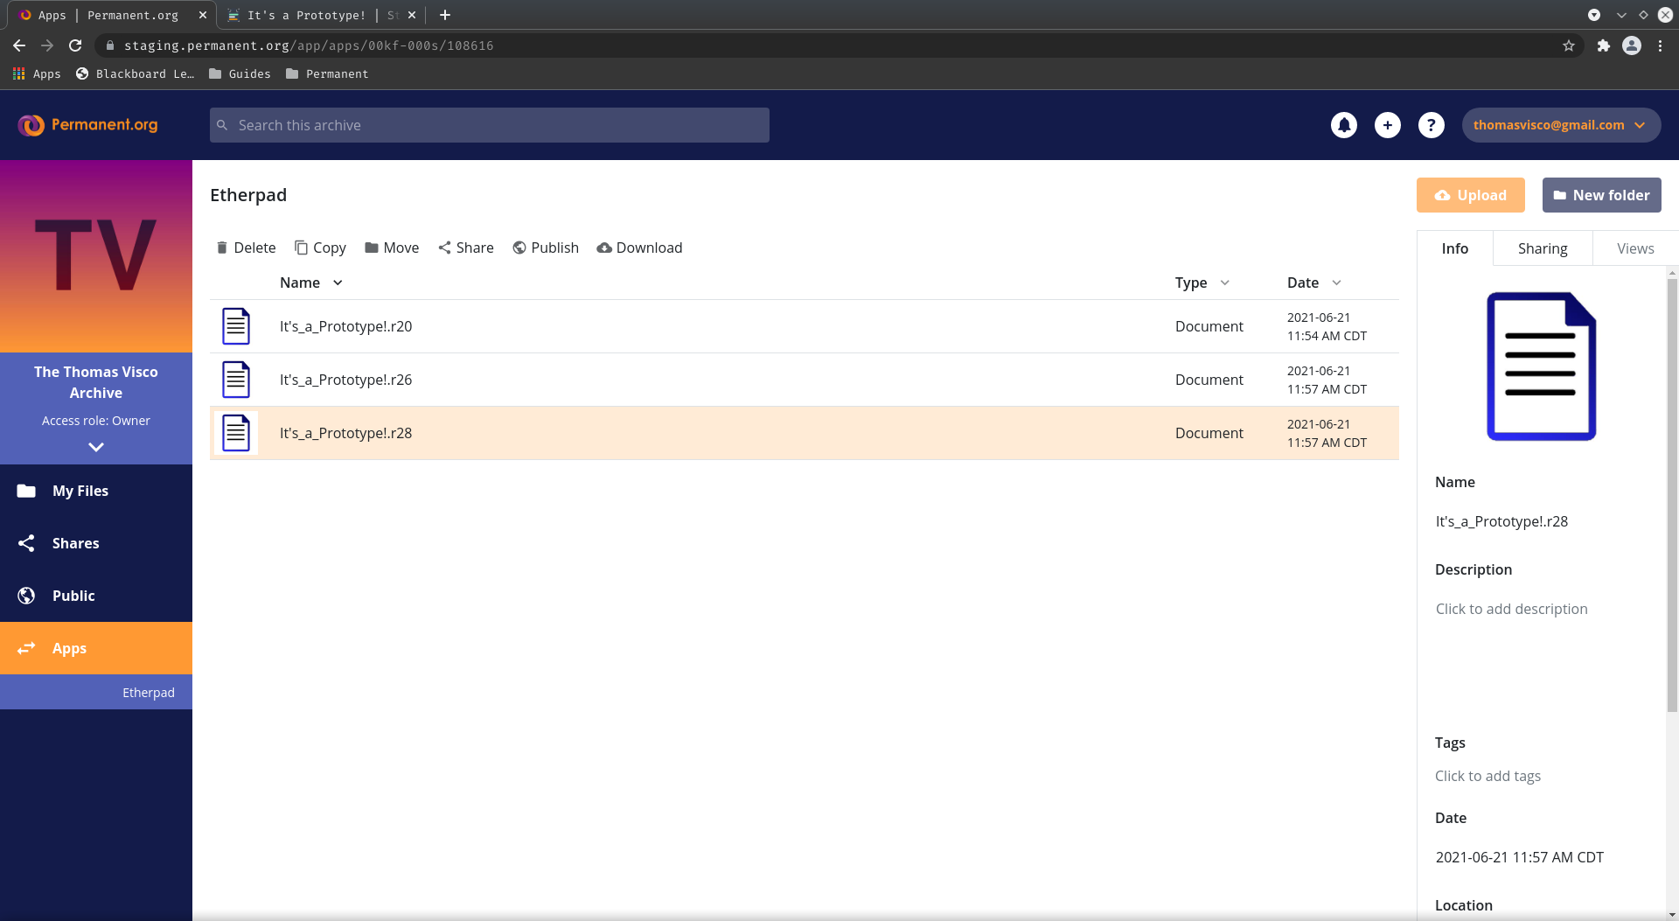Image resolution: width=1679 pixels, height=921 pixels.
Task: Focus the Search this archive field
Action: [x=490, y=125]
